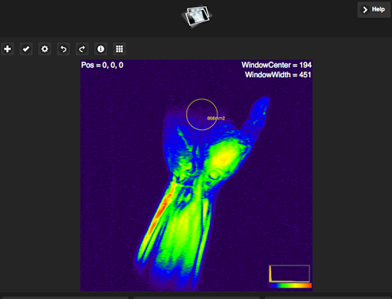The height and width of the screenshot is (299, 392).
Task: Click the rainbow colormap bar
Action: (x=290, y=285)
